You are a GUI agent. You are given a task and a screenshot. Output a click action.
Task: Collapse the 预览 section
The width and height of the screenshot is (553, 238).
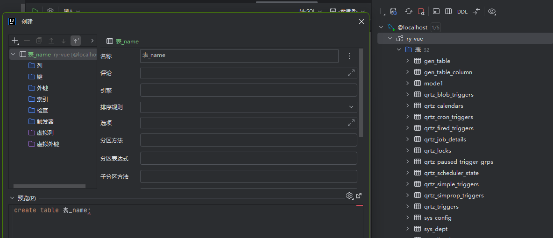point(12,198)
